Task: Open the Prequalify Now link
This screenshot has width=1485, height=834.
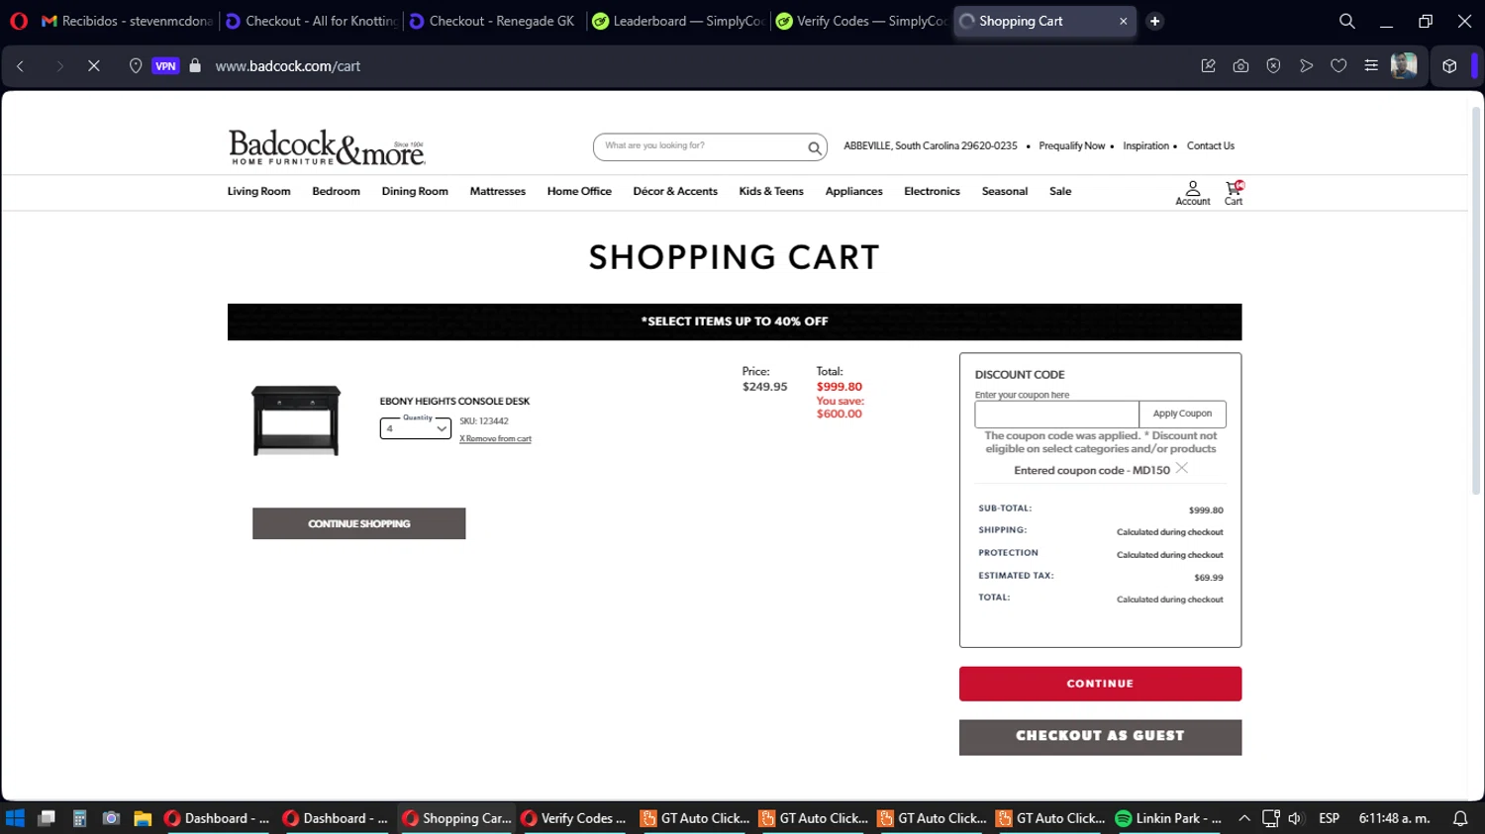Action: click(1072, 146)
